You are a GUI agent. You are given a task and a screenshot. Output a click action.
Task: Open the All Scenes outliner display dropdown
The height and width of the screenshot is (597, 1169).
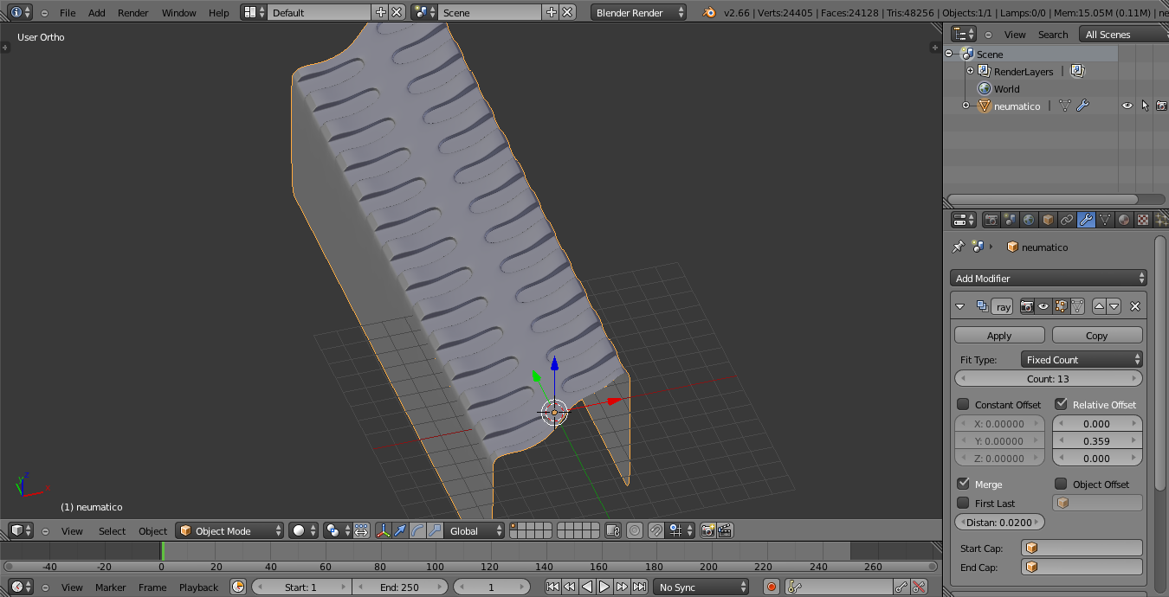click(1124, 35)
